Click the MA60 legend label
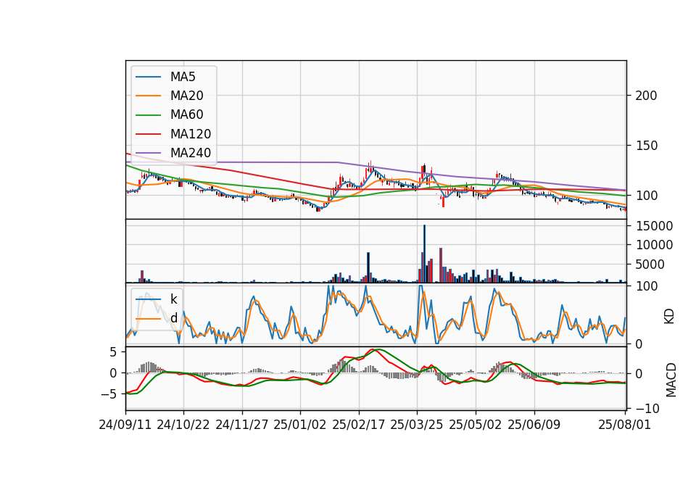 coord(186,115)
